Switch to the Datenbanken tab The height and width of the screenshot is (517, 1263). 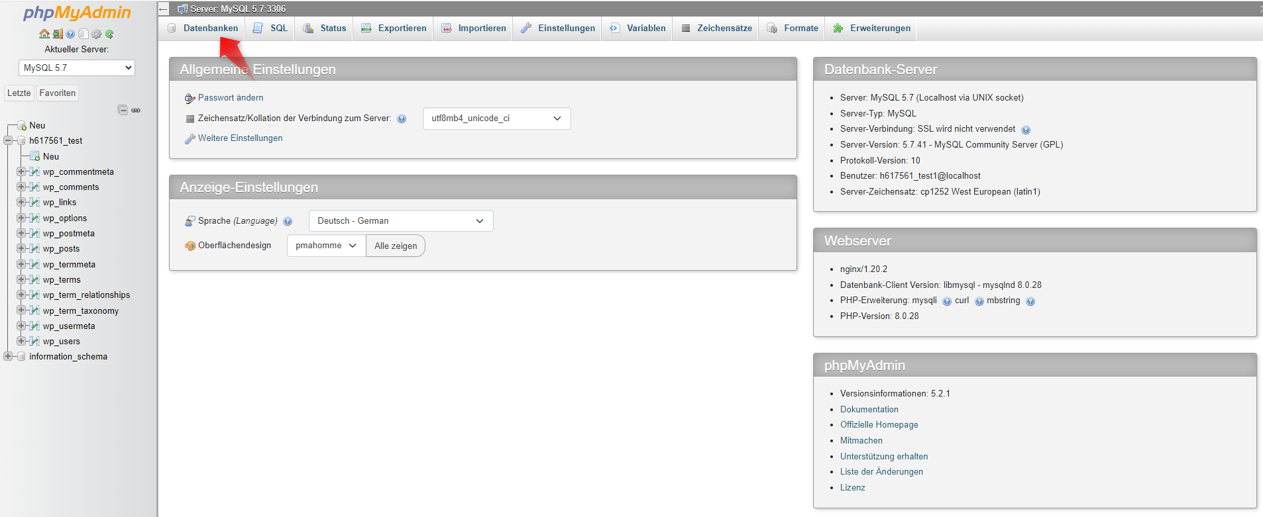pyautogui.click(x=210, y=28)
